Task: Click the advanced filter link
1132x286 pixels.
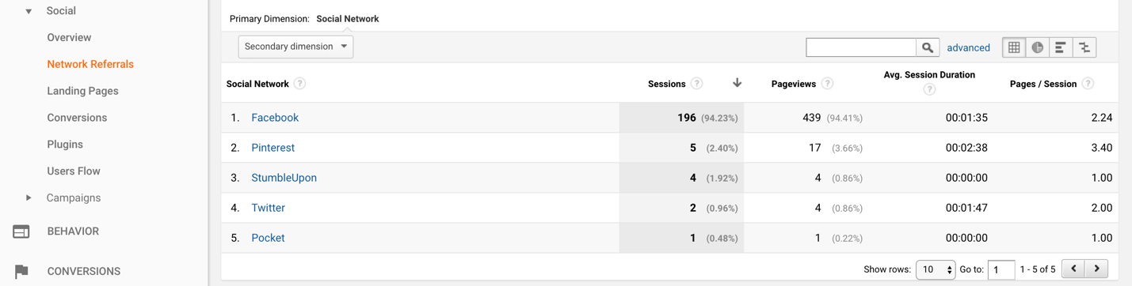Action: tap(968, 47)
